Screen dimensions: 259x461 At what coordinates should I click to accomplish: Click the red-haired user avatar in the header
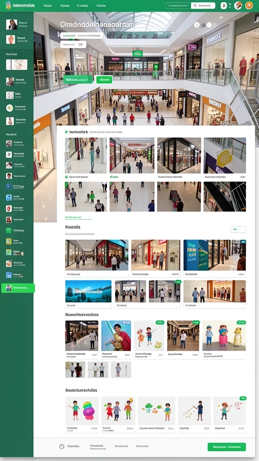point(238,5)
